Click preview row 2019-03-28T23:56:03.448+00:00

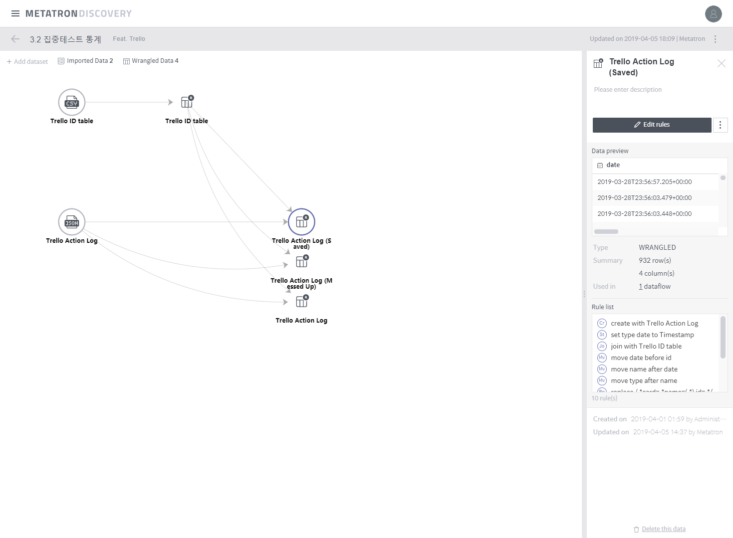click(655, 214)
